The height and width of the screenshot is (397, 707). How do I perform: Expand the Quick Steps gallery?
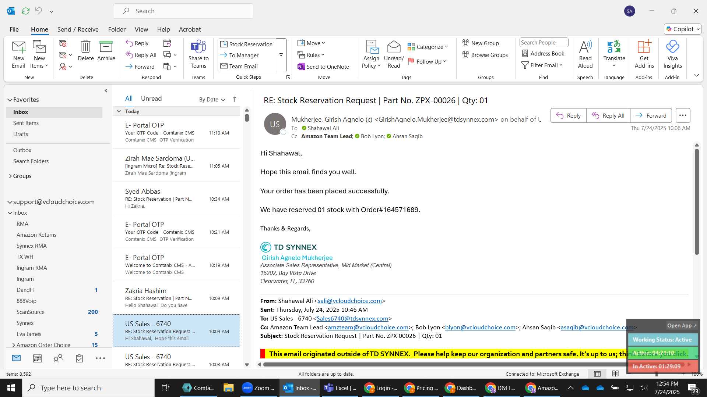pos(281,55)
